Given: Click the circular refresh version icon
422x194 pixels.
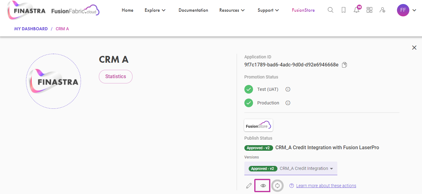Looking at the screenshot, I should (277, 186).
